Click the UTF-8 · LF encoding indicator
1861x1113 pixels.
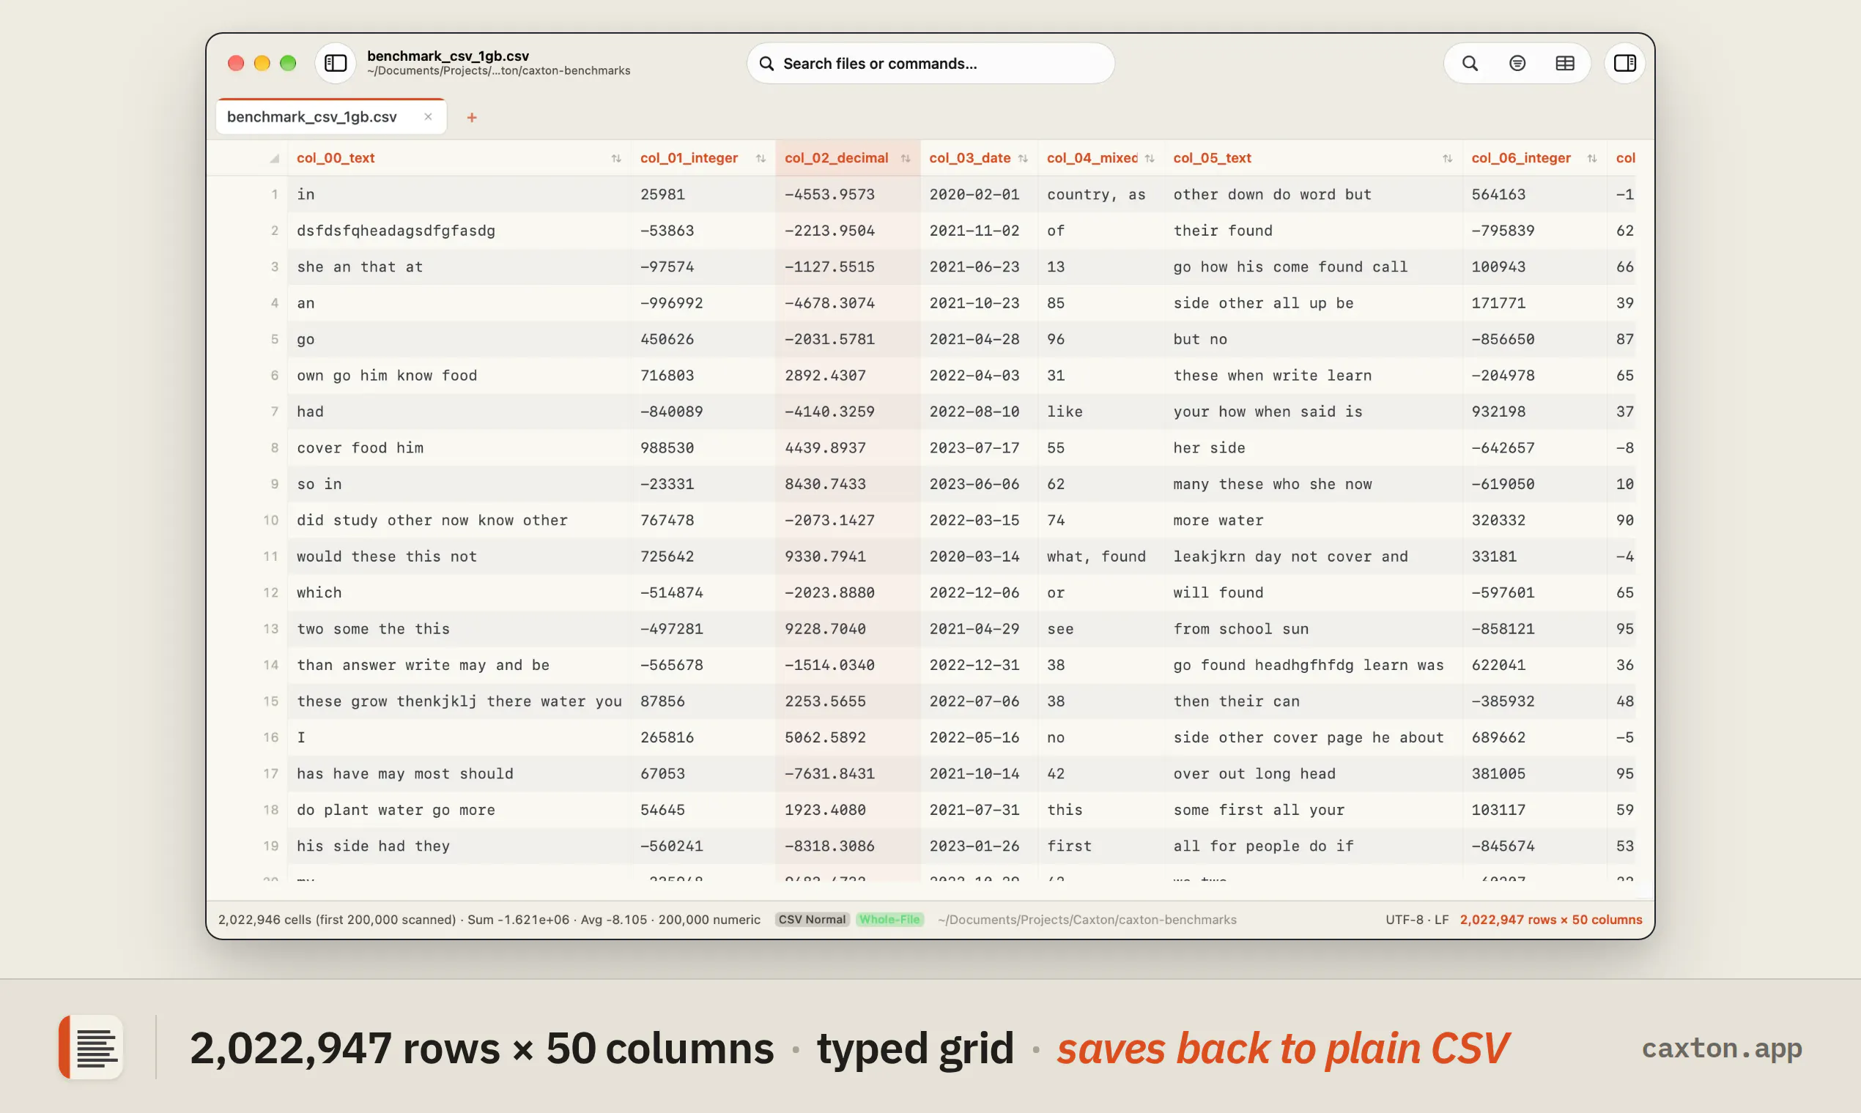click(x=1417, y=920)
